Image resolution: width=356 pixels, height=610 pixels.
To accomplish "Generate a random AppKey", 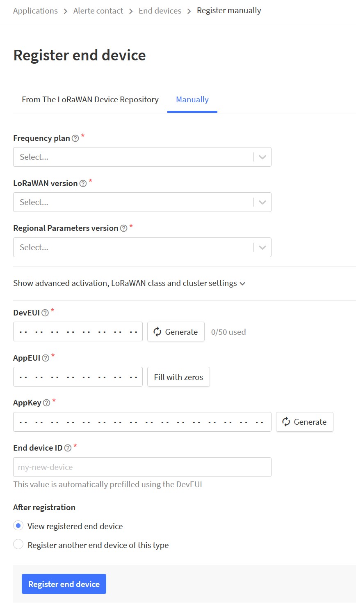I will [305, 422].
